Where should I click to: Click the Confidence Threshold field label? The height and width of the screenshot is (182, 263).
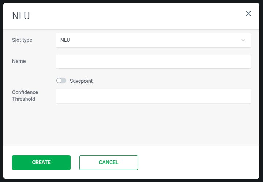pyautogui.click(x=25, y=96)
